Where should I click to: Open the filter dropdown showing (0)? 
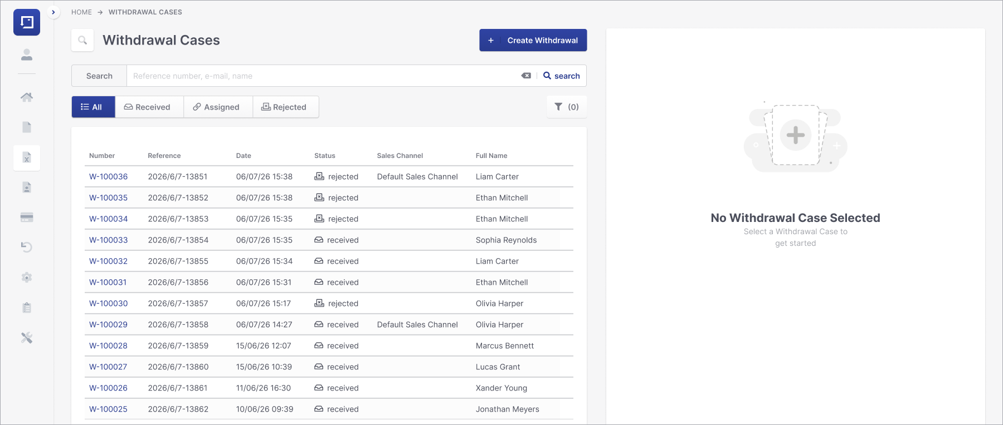pos(567,107)
